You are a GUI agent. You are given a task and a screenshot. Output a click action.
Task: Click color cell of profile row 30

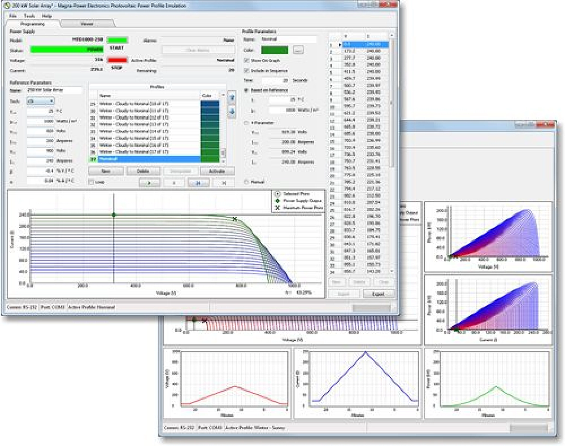(x=210, y=111)
